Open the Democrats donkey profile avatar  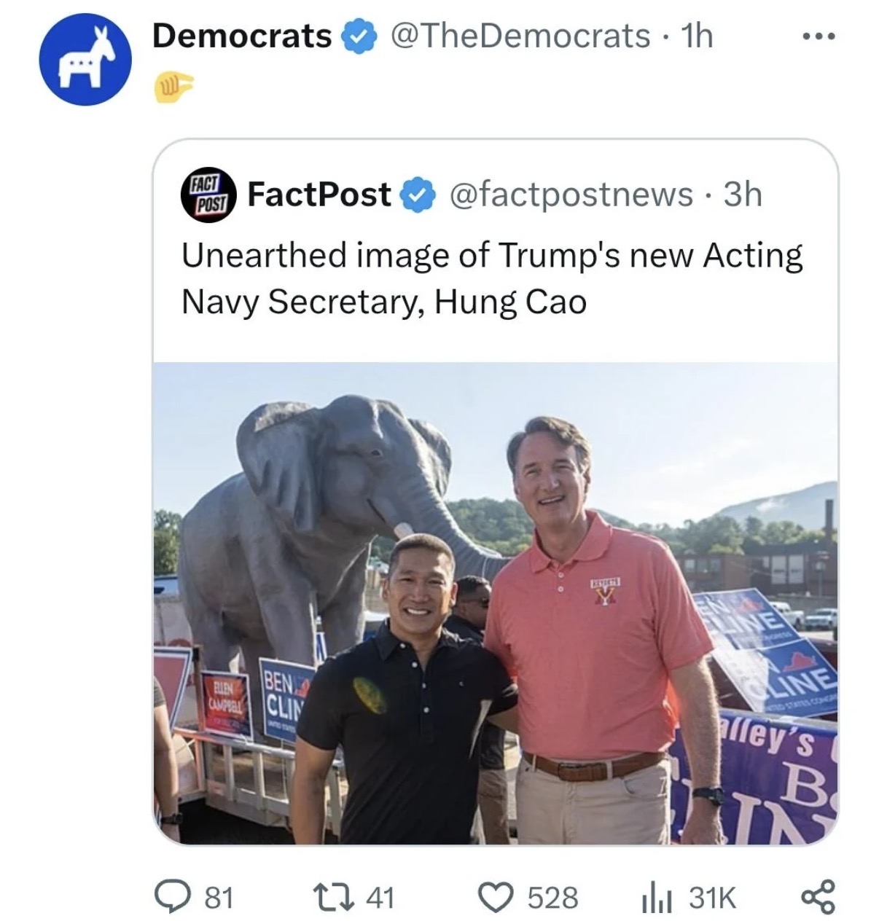(85, 60)
